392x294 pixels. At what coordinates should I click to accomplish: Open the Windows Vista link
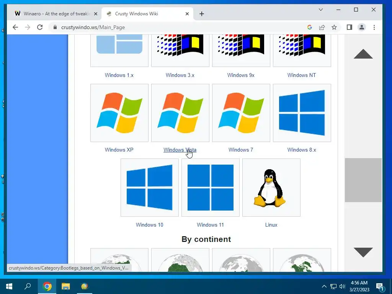pos(180,150)
